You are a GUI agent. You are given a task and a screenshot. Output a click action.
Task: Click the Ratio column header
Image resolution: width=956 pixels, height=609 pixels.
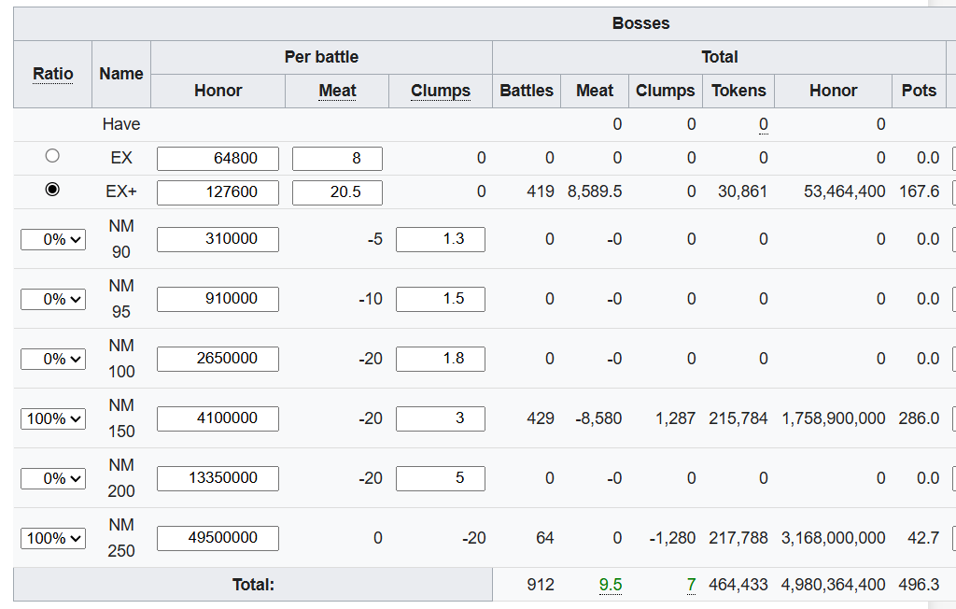coord(53,74)
